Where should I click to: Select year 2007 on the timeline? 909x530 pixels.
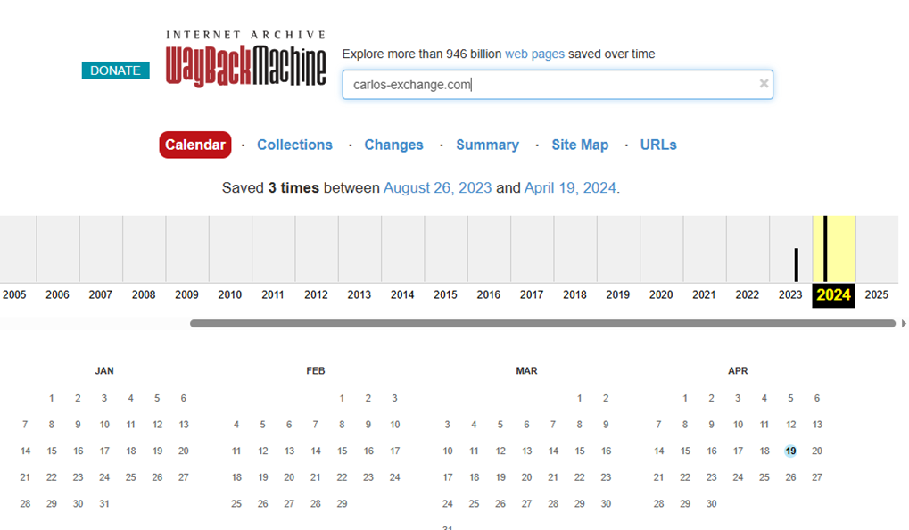(100, 294)
